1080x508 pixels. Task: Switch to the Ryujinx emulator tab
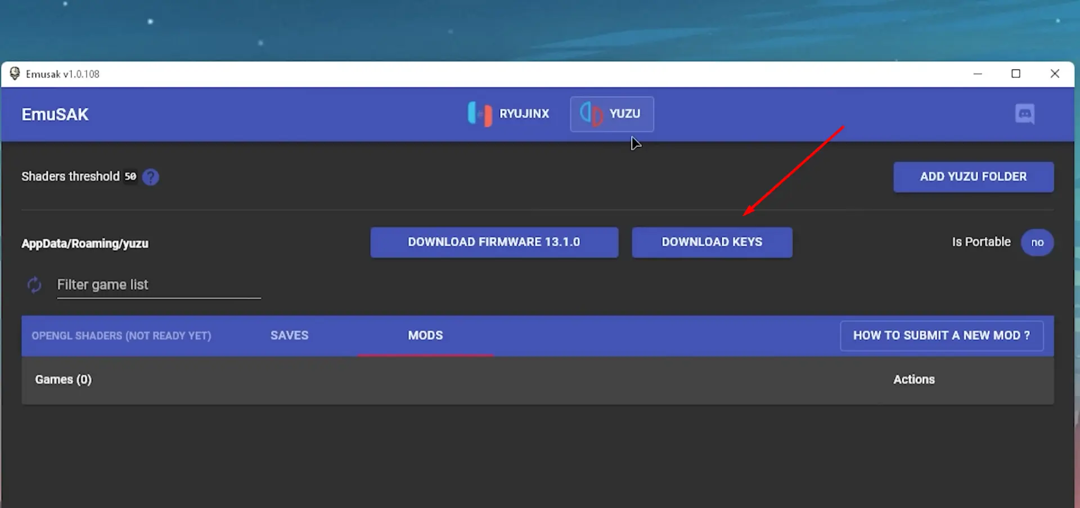click(508, 114)
